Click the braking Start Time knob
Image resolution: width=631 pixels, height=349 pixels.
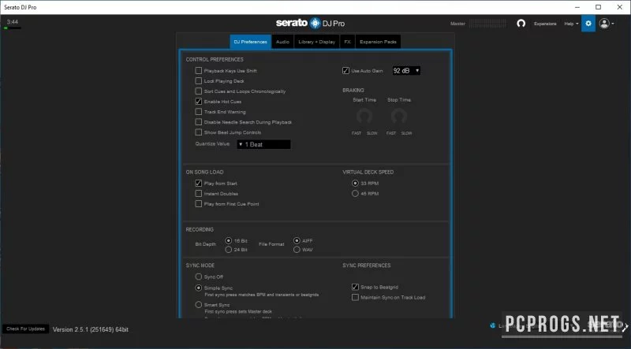(x=364, y=117)
